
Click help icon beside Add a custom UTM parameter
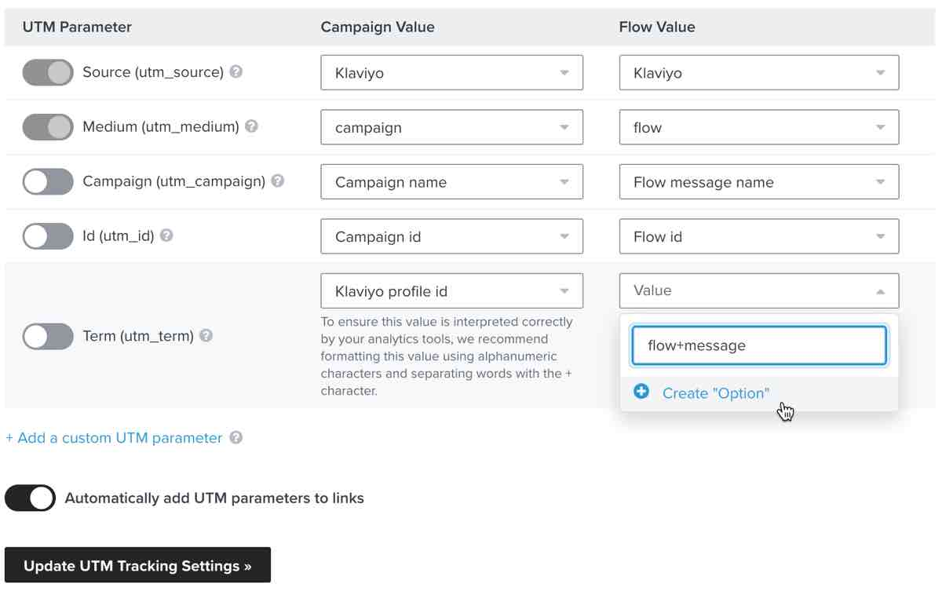(235, 437)
